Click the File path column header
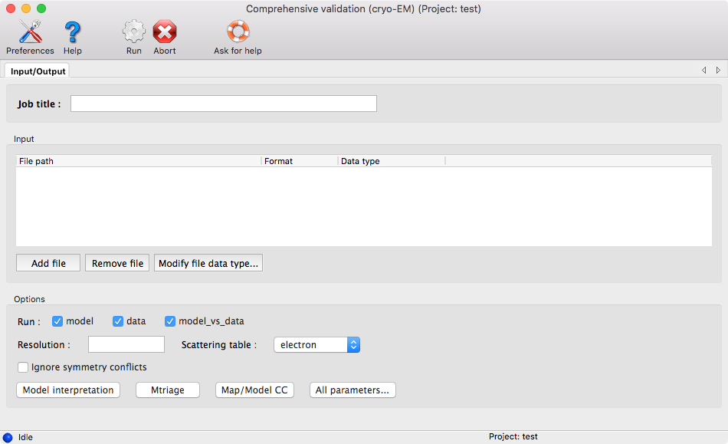 point(138,161)
